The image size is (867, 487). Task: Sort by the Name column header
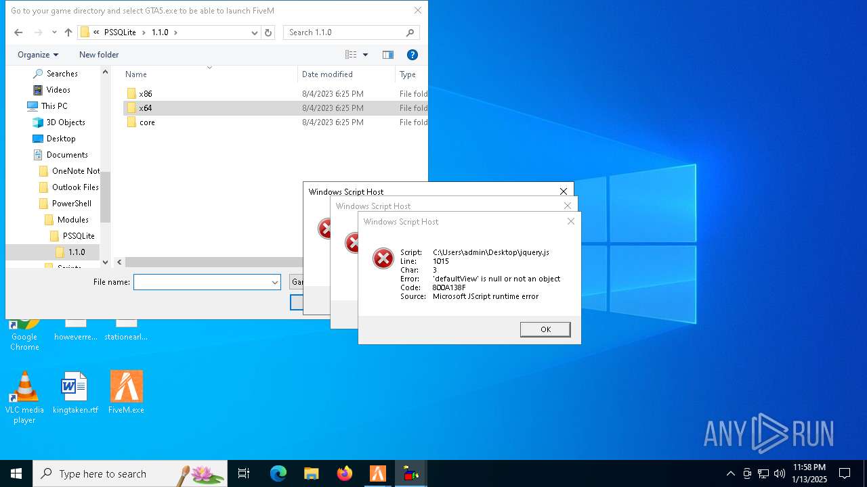click(136, 74)
